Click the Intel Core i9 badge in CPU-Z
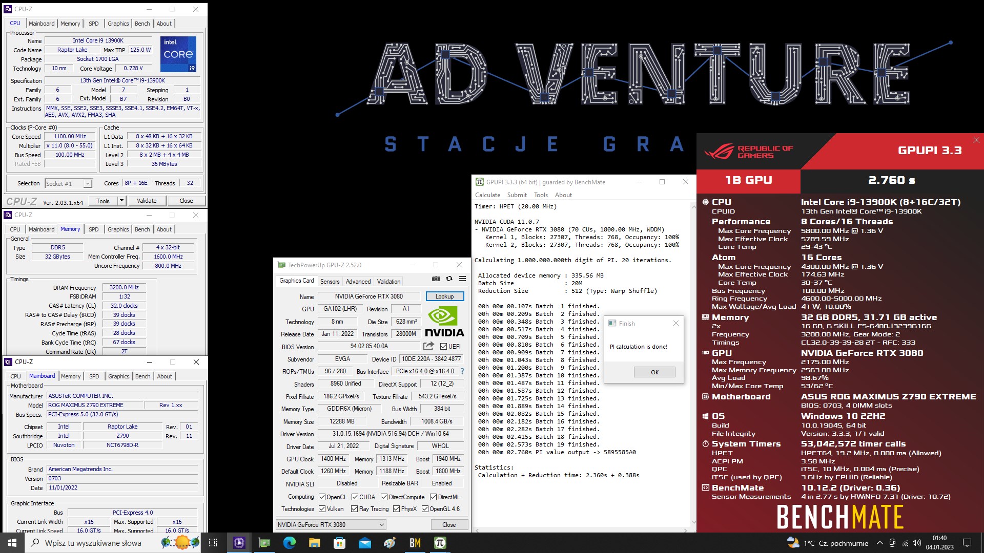The image size is (984, 553). point(178,54)
